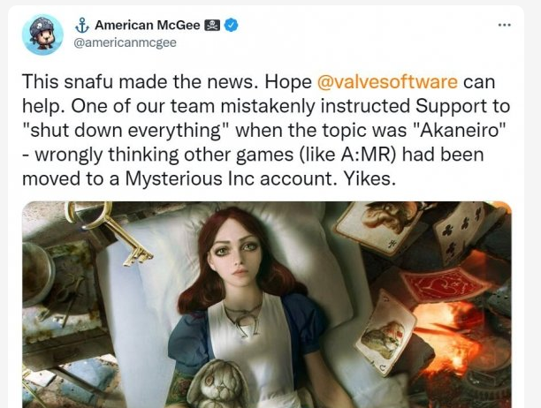Visit the @americanmcgee handle link

pyautogui.click(x=126, y=42)
